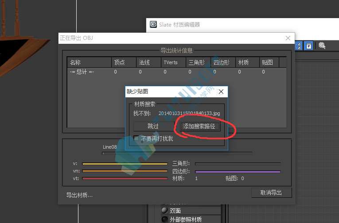Viewport: 339px width, 223px height.
Task: Click the 名称 column header
Action: [89, 62]
